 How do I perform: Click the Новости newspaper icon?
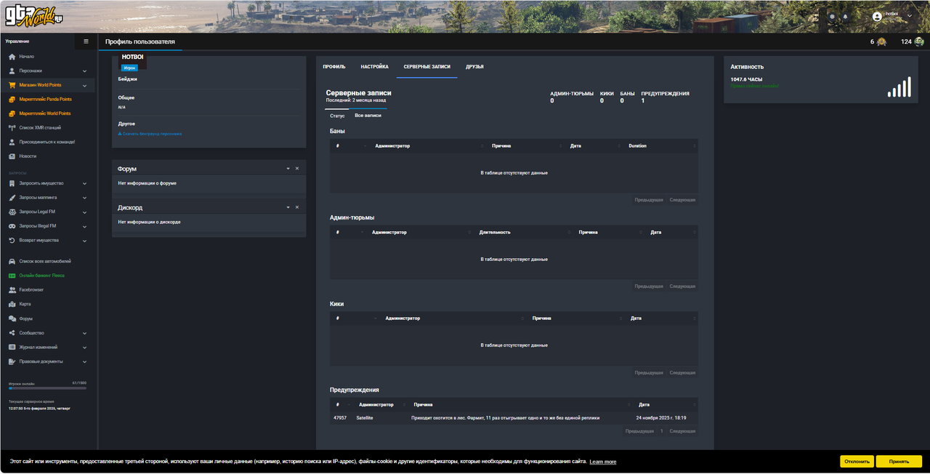coord(12,156)
